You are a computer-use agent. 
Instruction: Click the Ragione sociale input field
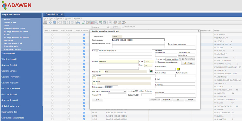[138, 40]
